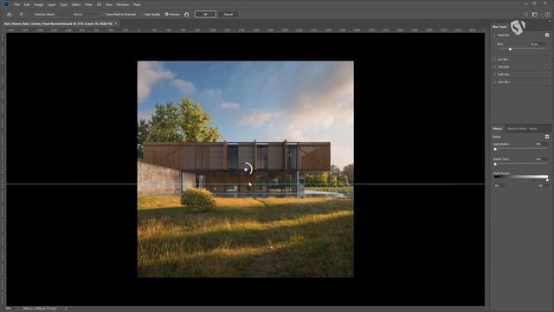Close the document tab
The width and height of the screenshot is (554, 312).
(x=116, y=23)
